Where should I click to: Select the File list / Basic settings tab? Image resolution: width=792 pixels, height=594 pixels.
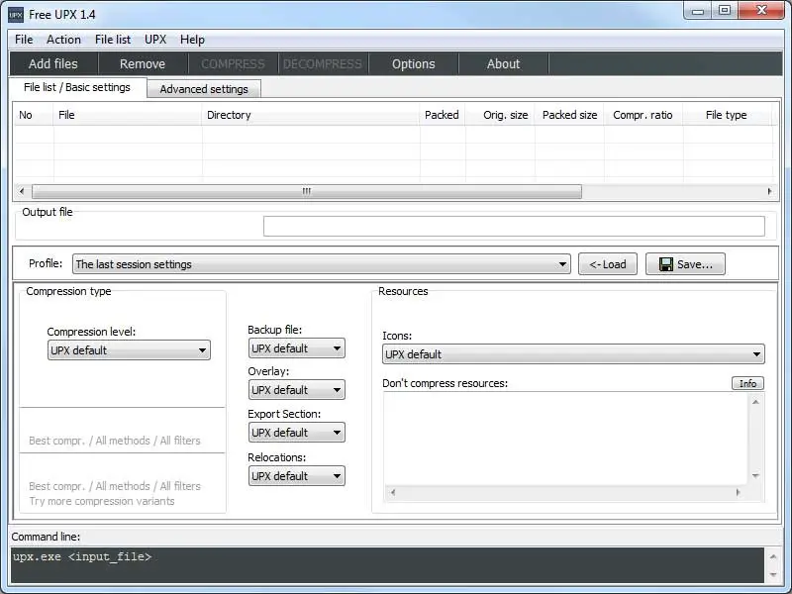(77, 87)
